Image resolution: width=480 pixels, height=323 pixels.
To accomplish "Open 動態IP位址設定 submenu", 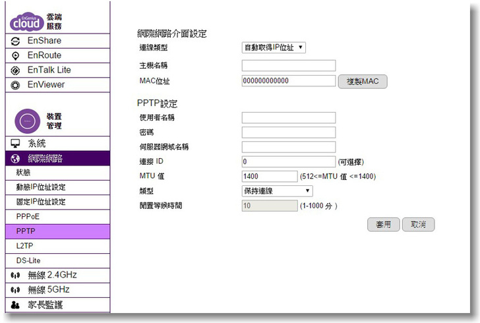I will 57,187.
